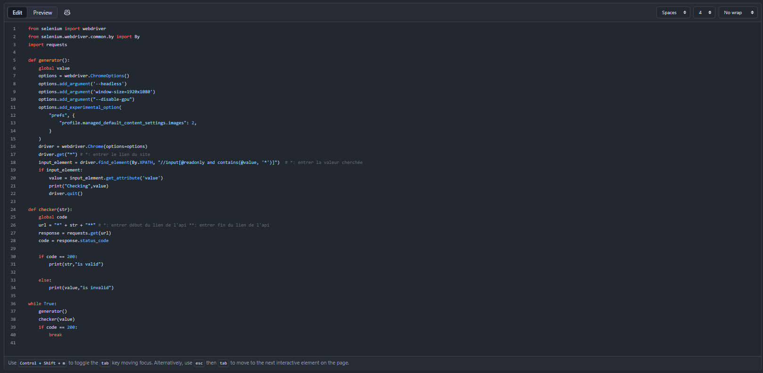Click the Copilot icon beside Preview
This screenshot has height=373, width=763.
pyautogui.click(x=67, y=13)
